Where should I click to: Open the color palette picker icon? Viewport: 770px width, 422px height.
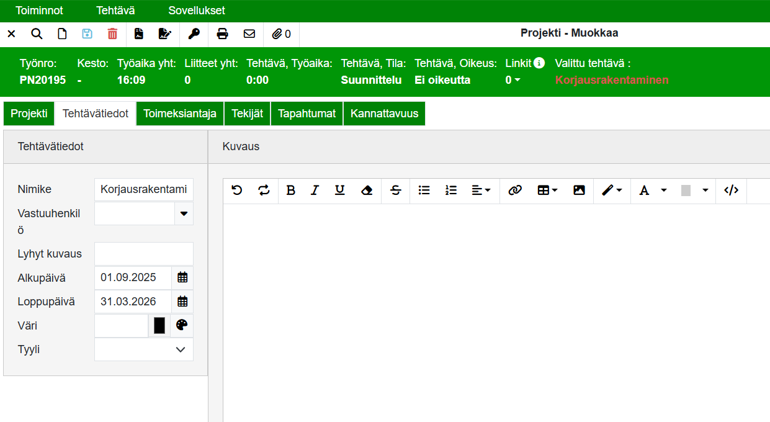click(x=182, y=325)
